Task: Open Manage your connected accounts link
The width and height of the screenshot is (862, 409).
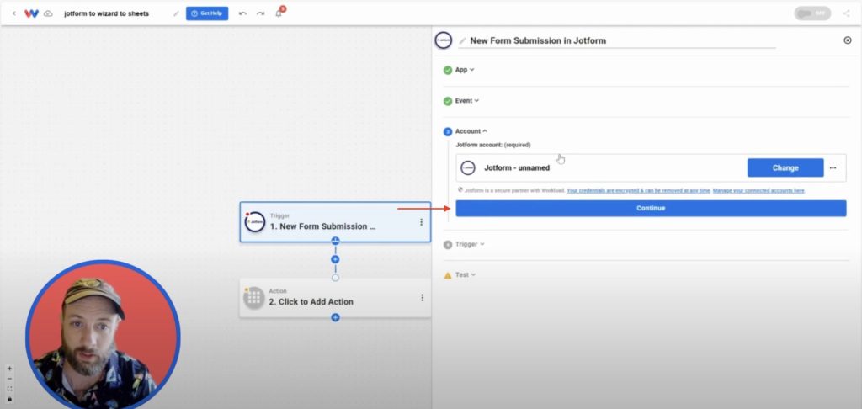Action: pos(759,191)
